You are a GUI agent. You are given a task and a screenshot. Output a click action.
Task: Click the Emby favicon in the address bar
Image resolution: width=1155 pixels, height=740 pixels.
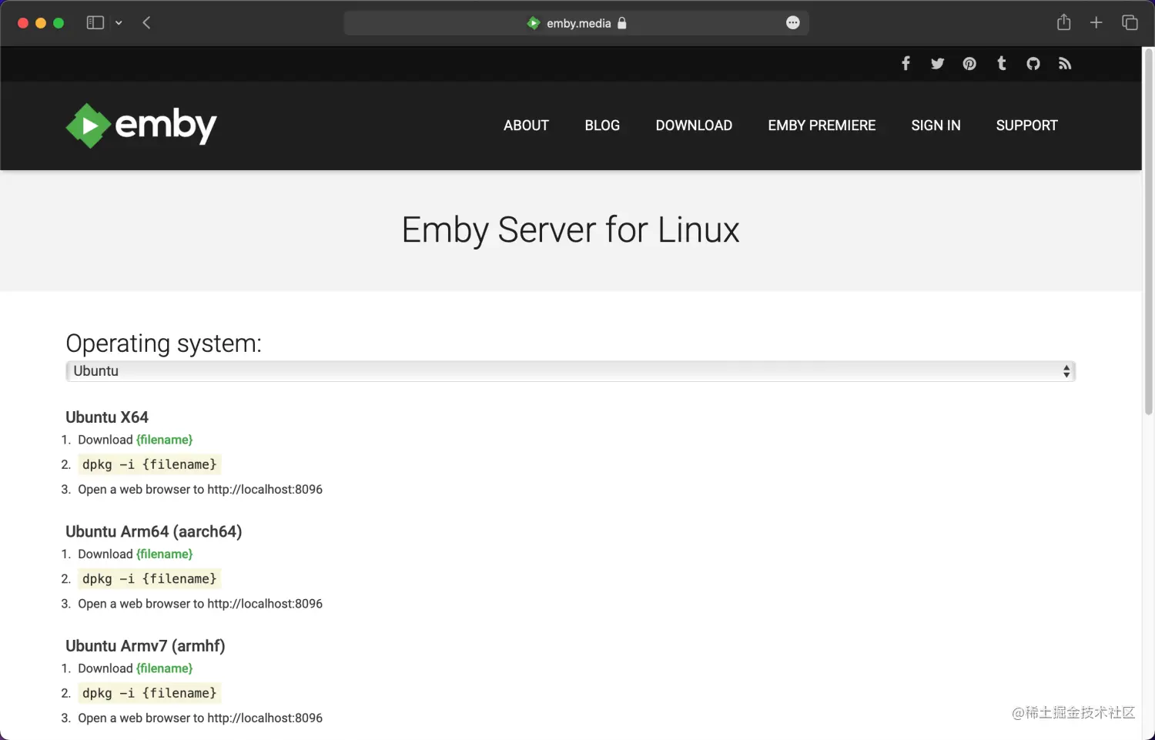click(534, 23)
